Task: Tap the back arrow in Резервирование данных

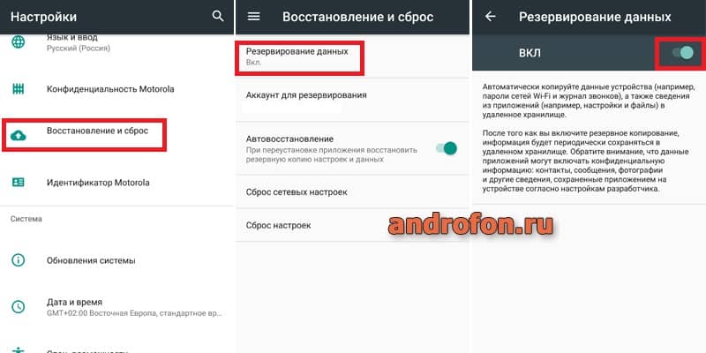Action: point(491,16)
